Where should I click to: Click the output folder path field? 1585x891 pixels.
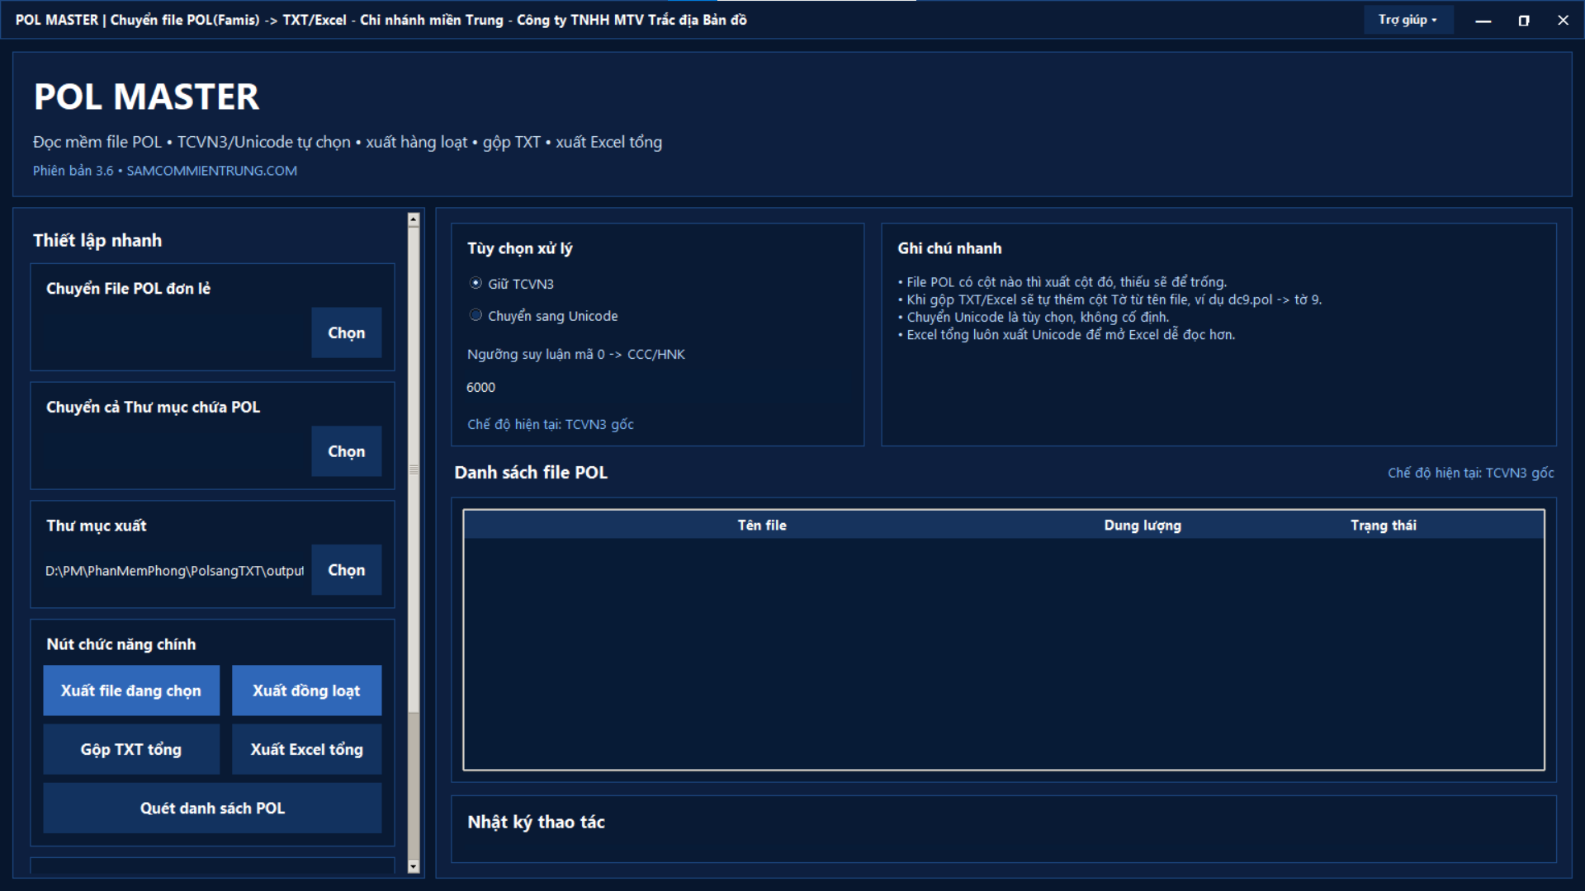(175, 571)
